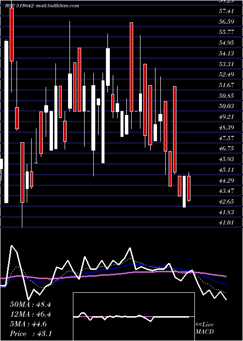The height and width of the screenshot is (341, 243).
Task: Click the 47.57 price axis label
Action: (226, 138)
